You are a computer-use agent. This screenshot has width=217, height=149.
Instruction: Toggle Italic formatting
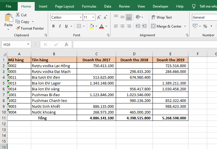pyautogui.click(x=60, y=26)
